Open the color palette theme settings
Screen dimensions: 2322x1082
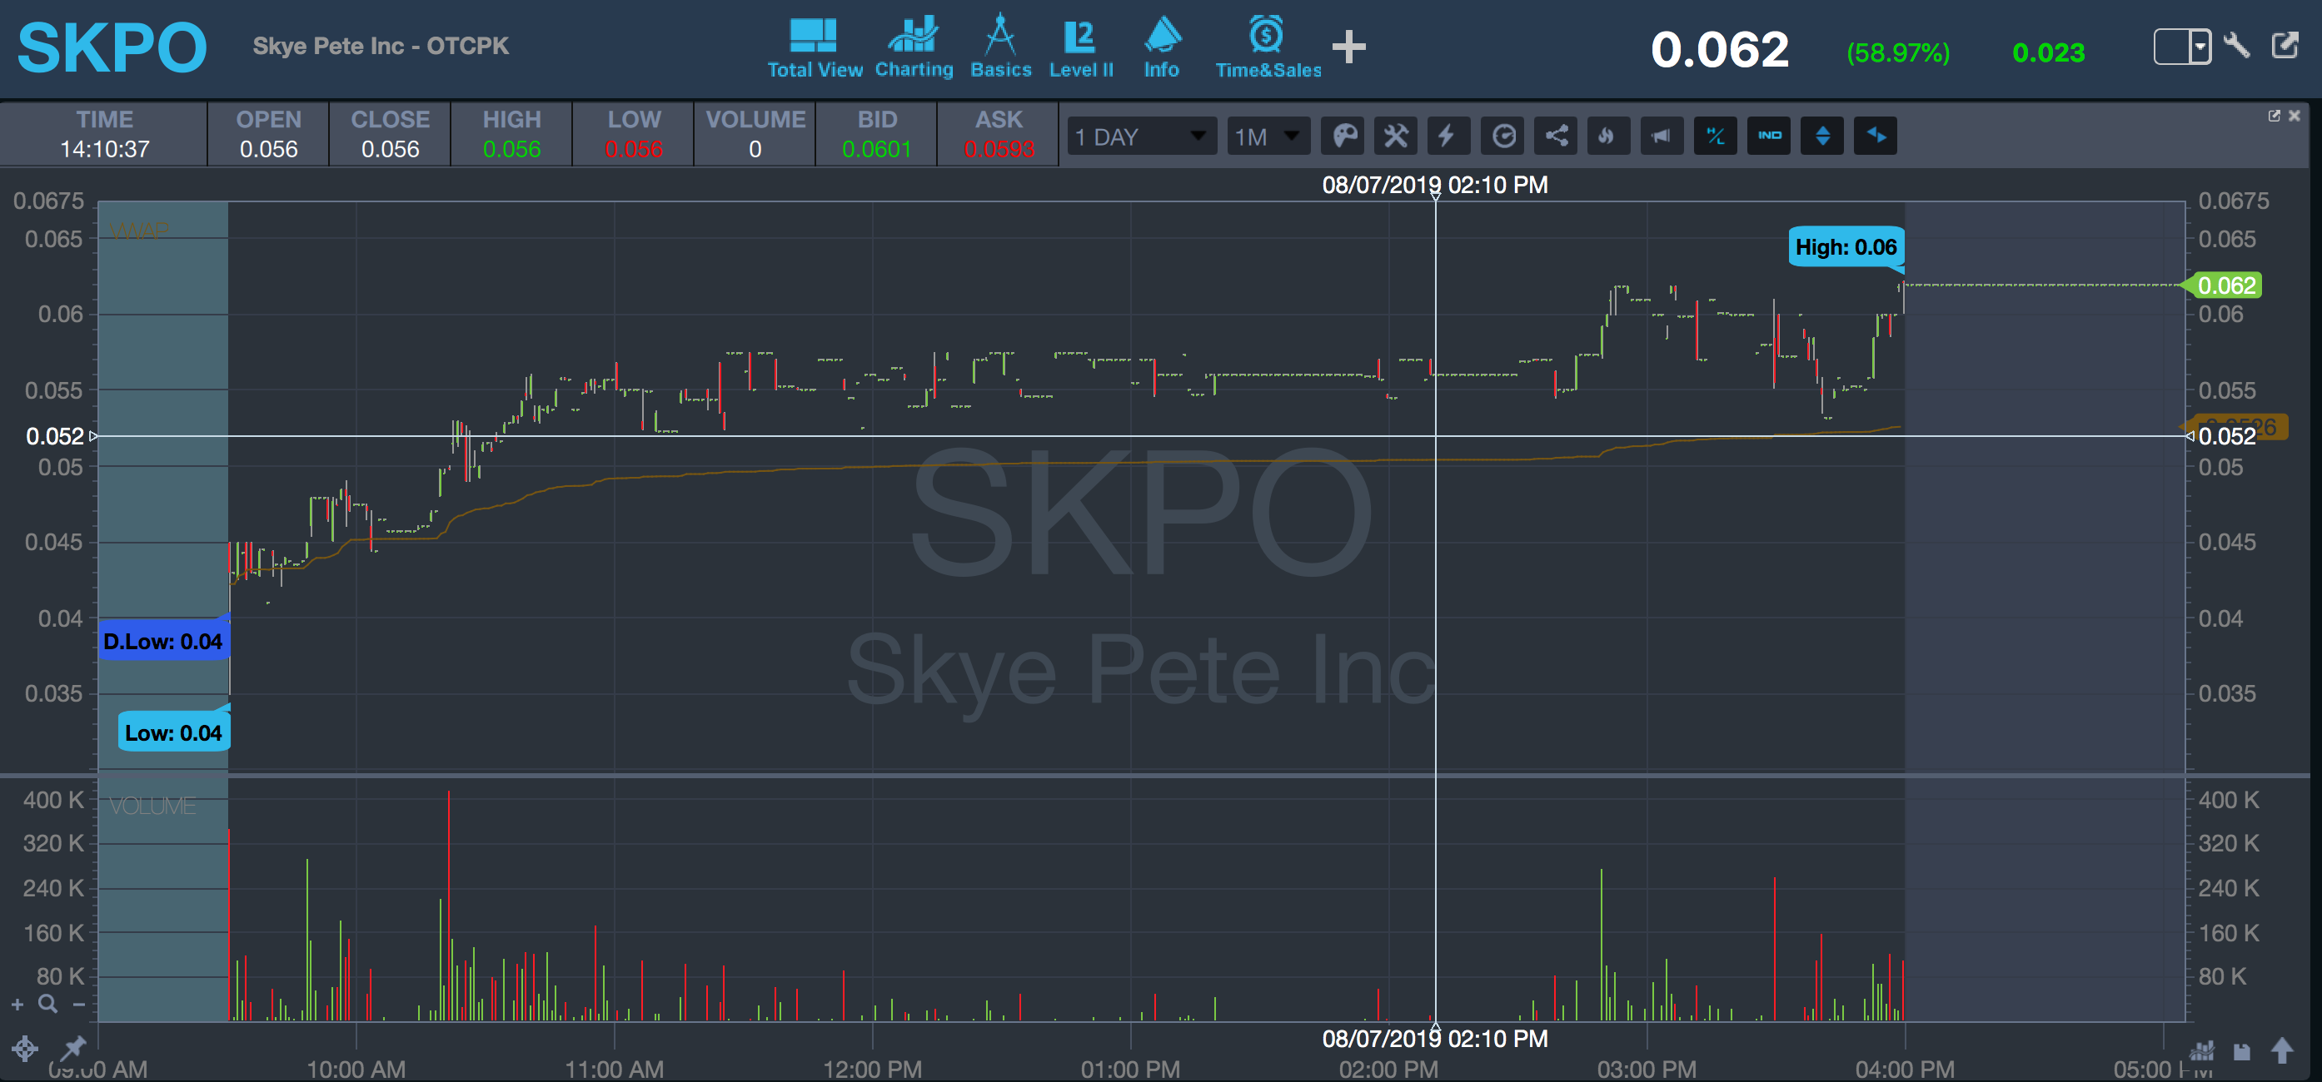(x=1343, y=136)
